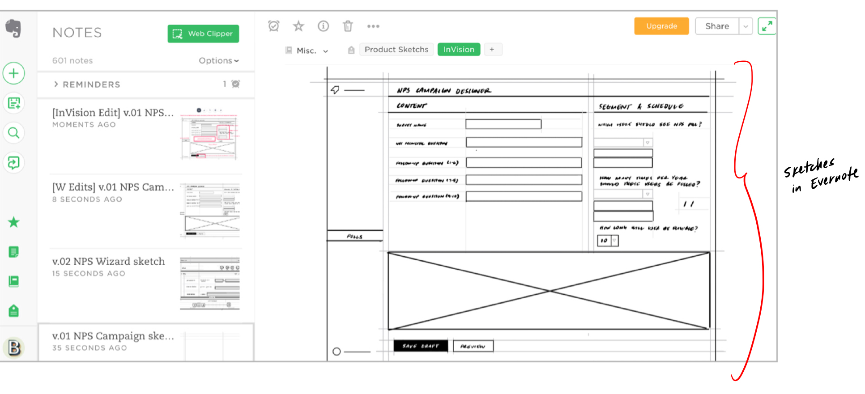Open the Options dropdown in notes list
This screenshot has height=394, width=865.
(218, 60)
